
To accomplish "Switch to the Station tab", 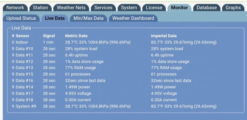I will point(40,8).
